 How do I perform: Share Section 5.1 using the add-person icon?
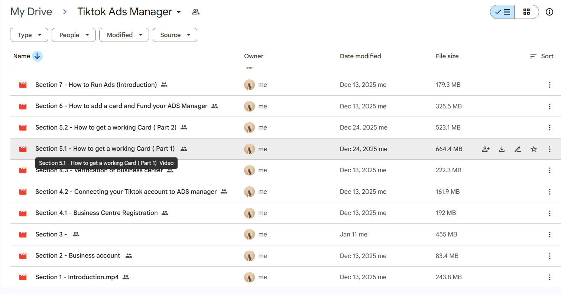point(486,149)
